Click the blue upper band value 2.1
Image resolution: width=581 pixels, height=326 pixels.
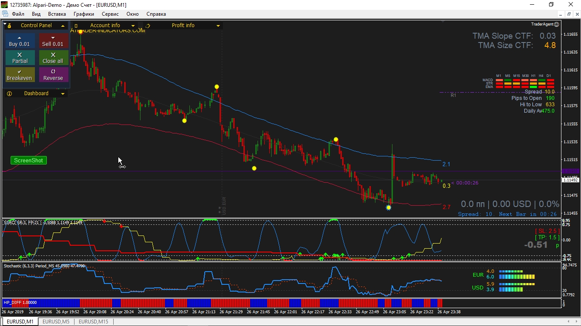pos(446,164)
